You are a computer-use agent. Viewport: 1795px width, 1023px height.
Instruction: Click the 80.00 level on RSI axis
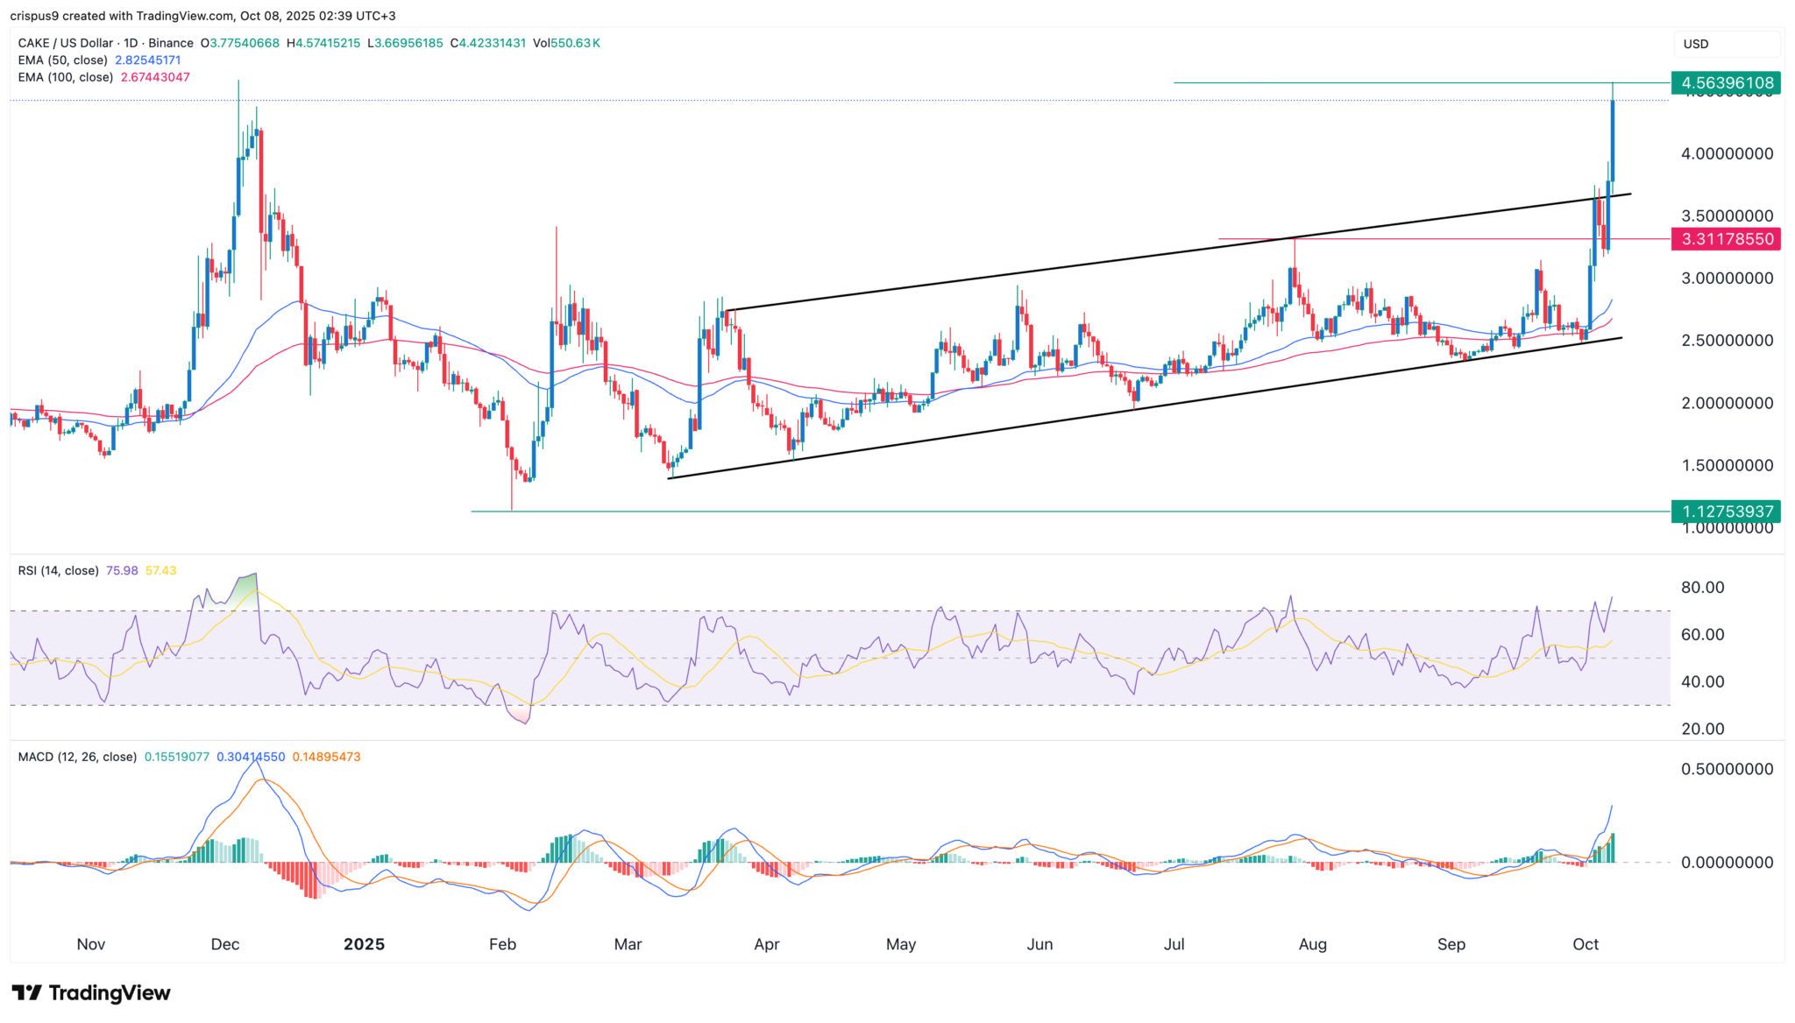(x=1702, y=588)
